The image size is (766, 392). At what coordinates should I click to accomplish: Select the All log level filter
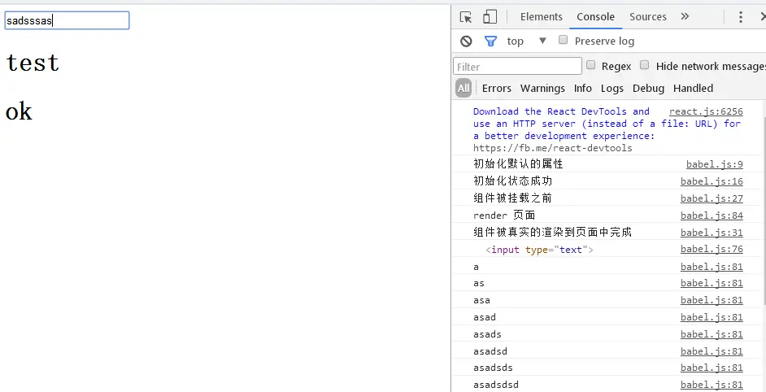(x=464, y=88)
